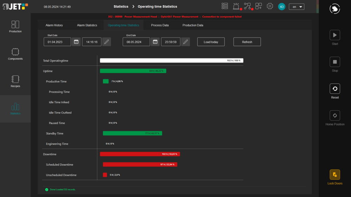Viewport: 351px width, 197px height.
Task: Open the settings gear icon
Action: pos(270,6)
